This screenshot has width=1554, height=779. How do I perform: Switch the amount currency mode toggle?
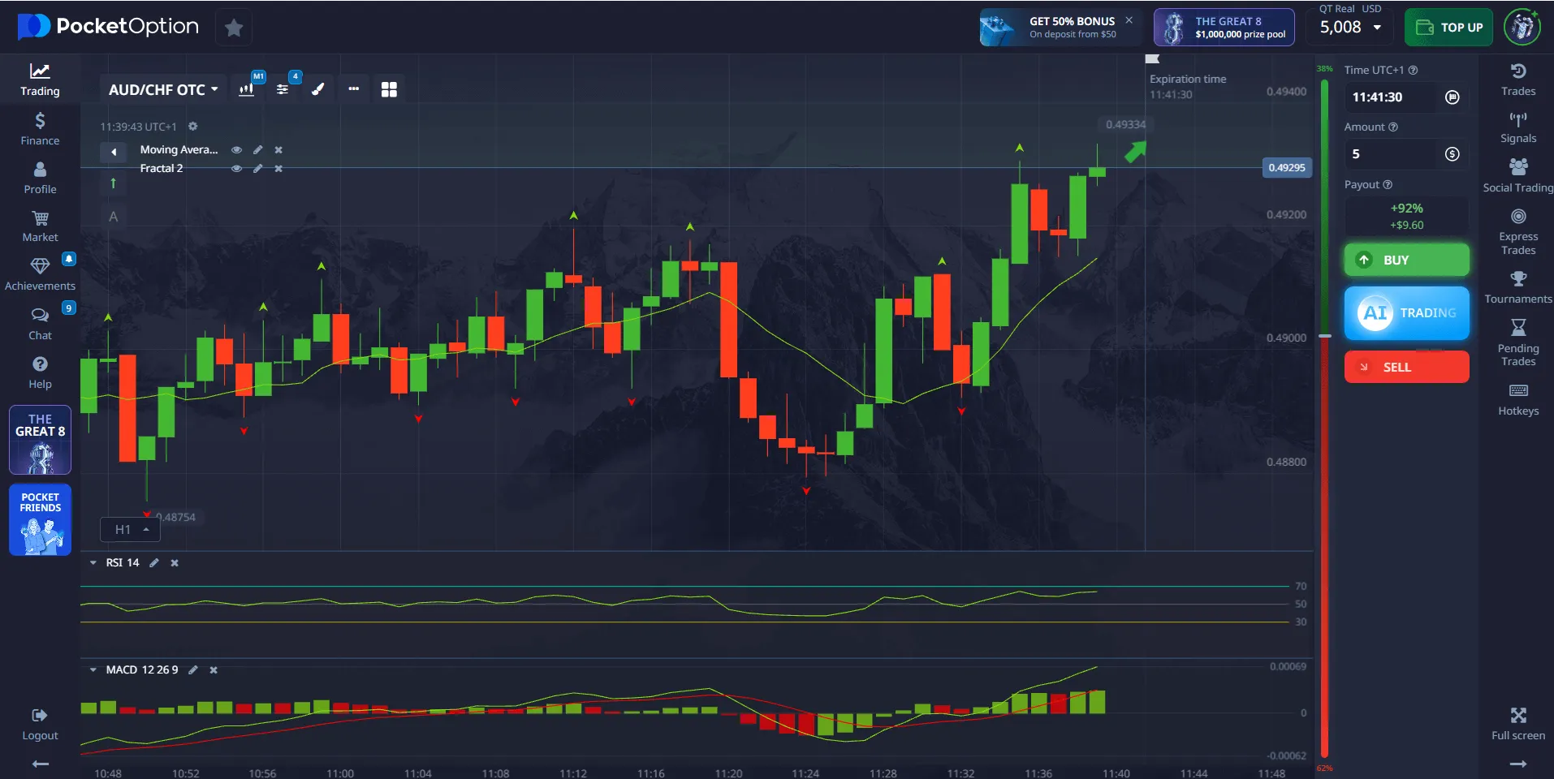(1452, 154)
